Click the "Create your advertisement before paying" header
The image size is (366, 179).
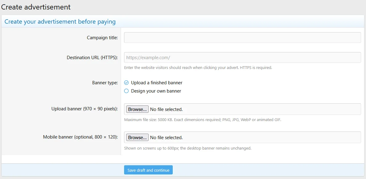click(60, 22)
